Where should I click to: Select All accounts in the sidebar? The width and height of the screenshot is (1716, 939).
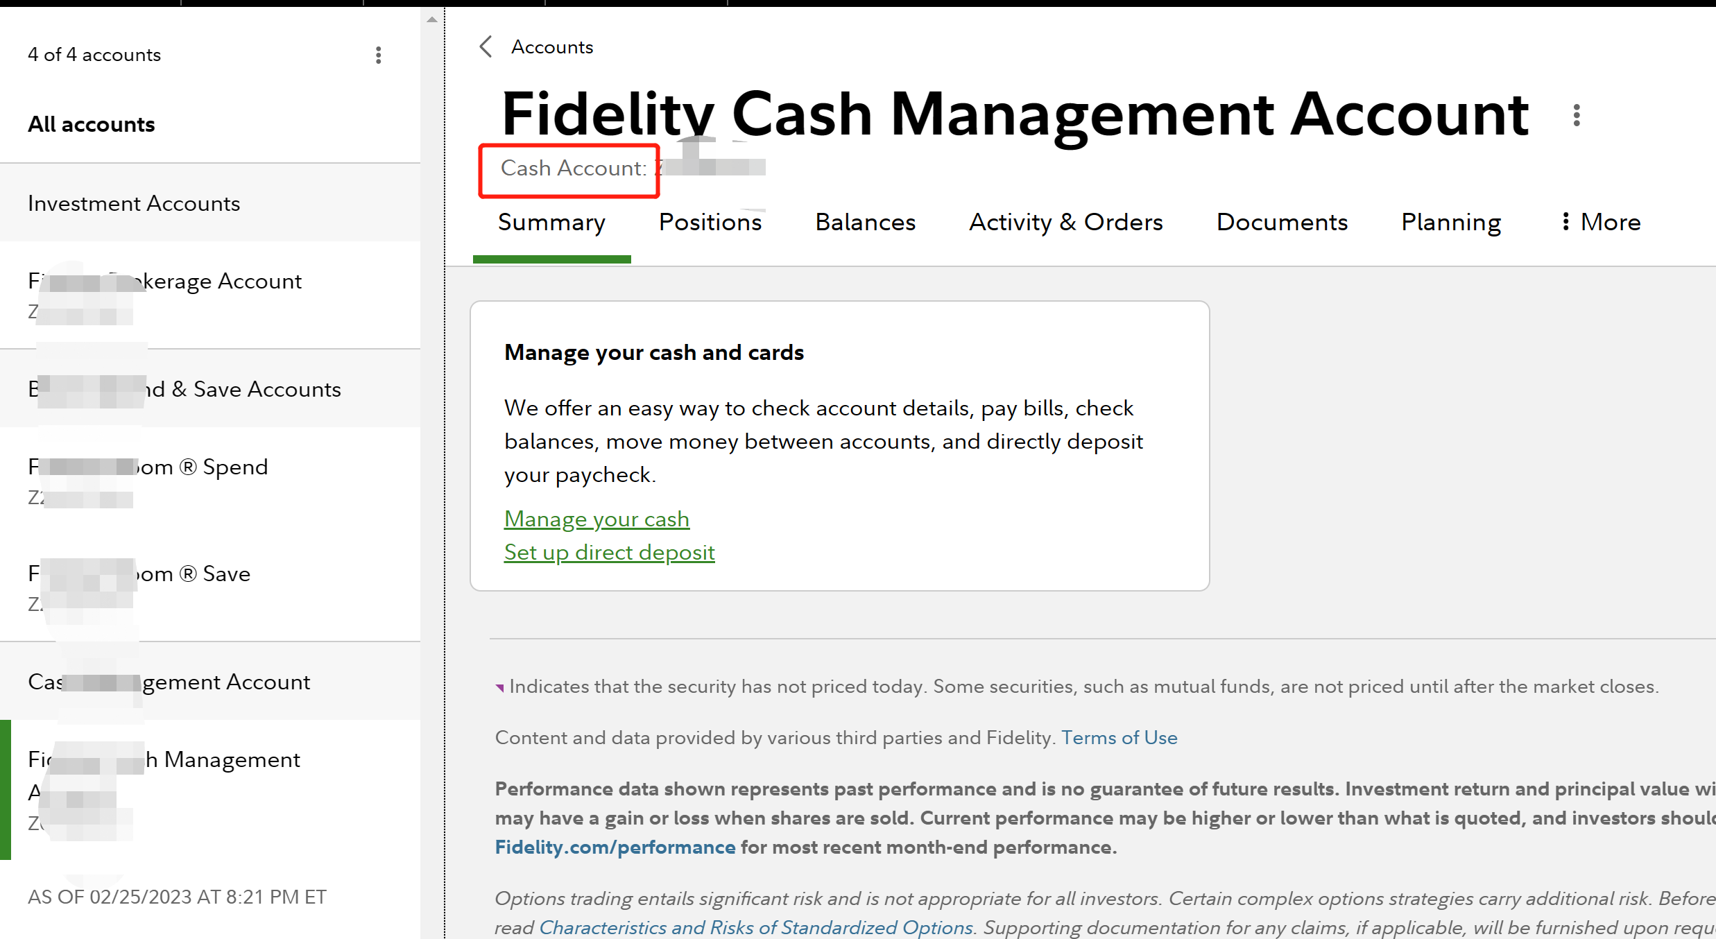coord(91,124)
